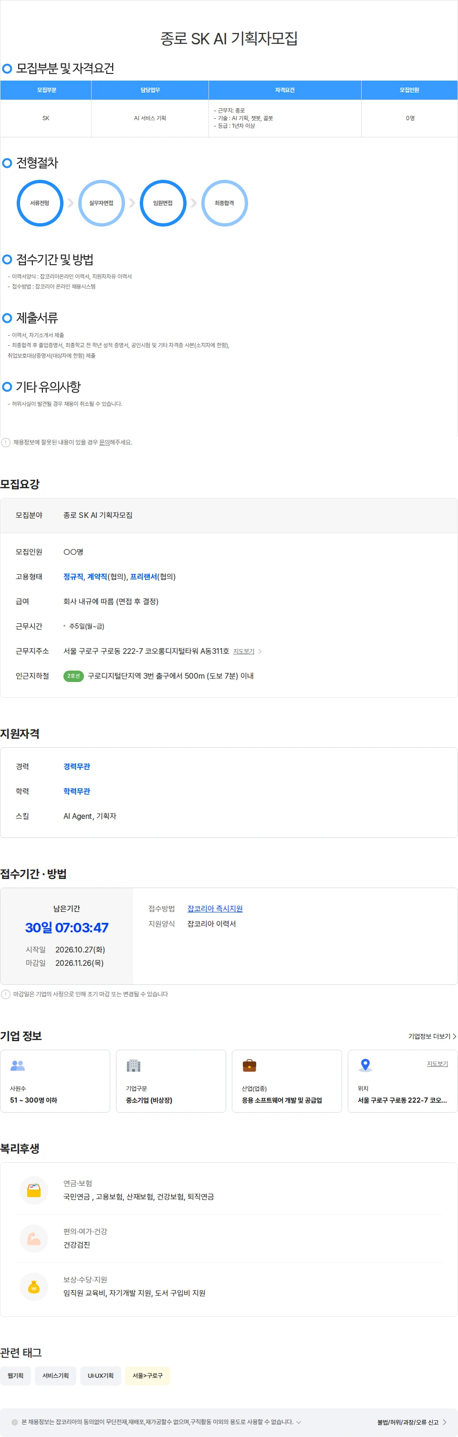Click the 담당업무 table header

point(150,90)
